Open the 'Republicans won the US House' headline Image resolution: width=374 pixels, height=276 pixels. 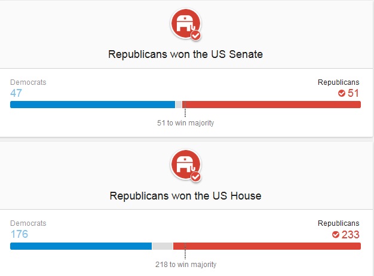[186, 196]
